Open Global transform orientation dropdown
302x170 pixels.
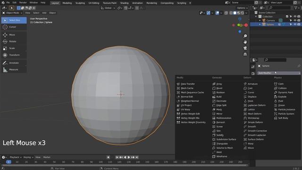point(108,8)
